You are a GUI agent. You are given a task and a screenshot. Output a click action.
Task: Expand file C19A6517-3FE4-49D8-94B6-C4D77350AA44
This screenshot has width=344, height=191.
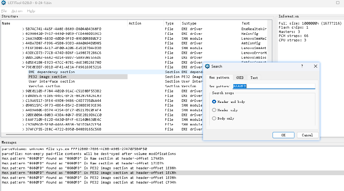coord(23,101)
